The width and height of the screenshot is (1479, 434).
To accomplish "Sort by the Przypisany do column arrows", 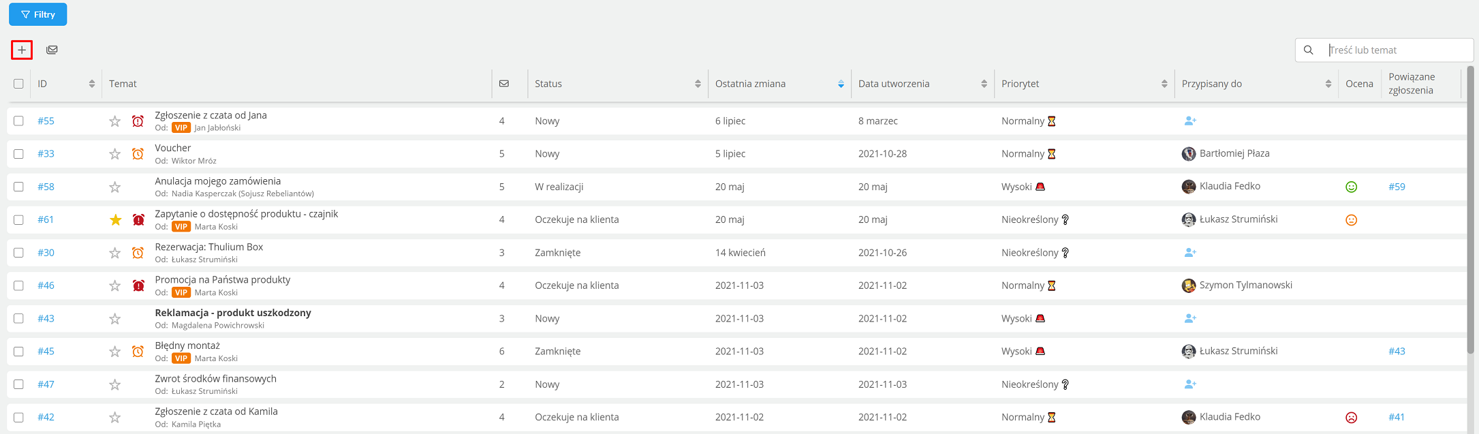I will click(x=1328, y=84).
